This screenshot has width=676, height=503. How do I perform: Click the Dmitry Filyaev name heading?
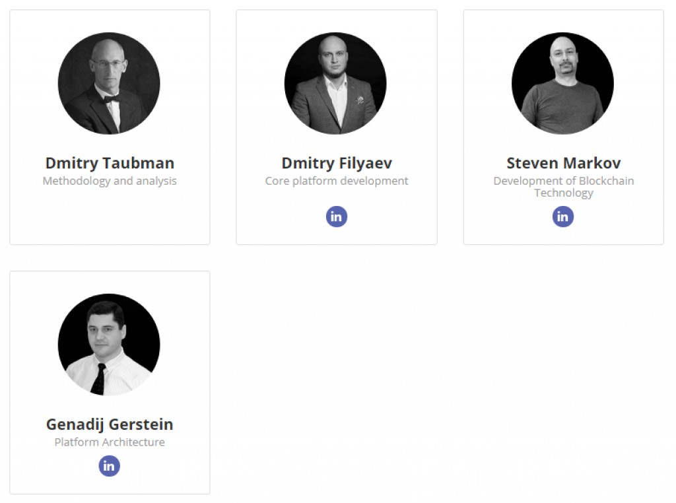(337, 163)
